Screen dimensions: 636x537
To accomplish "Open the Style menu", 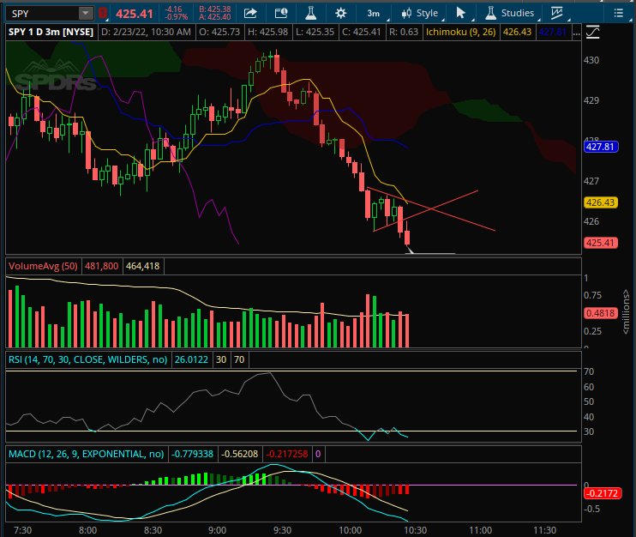I will pyautogui.click(x=420, y=14).
